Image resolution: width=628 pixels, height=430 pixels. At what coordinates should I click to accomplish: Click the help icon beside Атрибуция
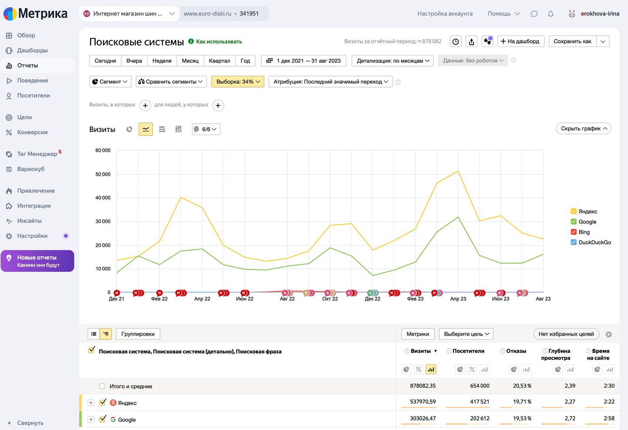click(398, 82)
